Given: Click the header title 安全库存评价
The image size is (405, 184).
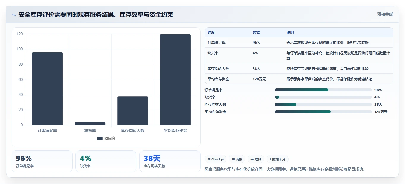Looking at the screenshot, I should coord(96,15).
